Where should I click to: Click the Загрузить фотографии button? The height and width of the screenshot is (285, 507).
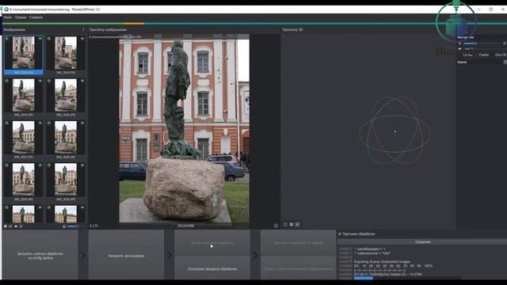click(x=126, y=256)
